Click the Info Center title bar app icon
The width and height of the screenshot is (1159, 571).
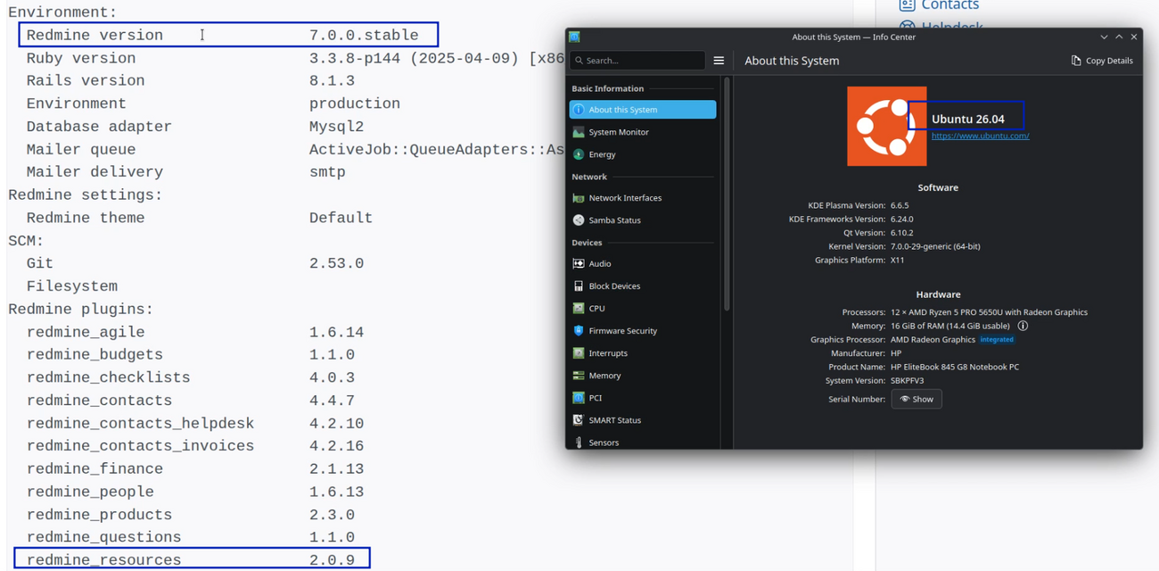[x=574, y=37]
